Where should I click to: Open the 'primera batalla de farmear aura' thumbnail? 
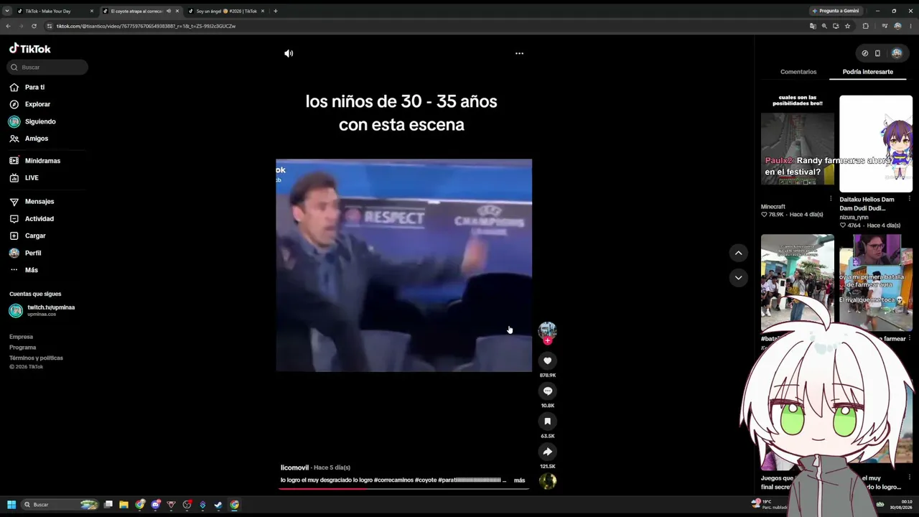(876, 283)
